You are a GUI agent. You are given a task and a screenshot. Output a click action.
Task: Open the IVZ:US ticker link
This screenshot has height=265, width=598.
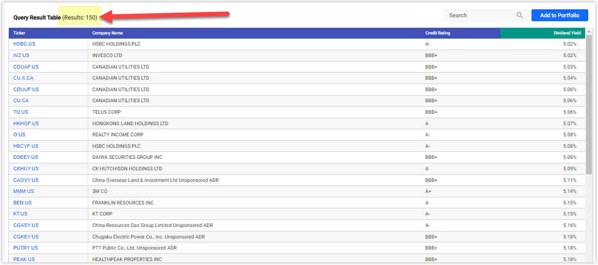(x=21, y=55)
